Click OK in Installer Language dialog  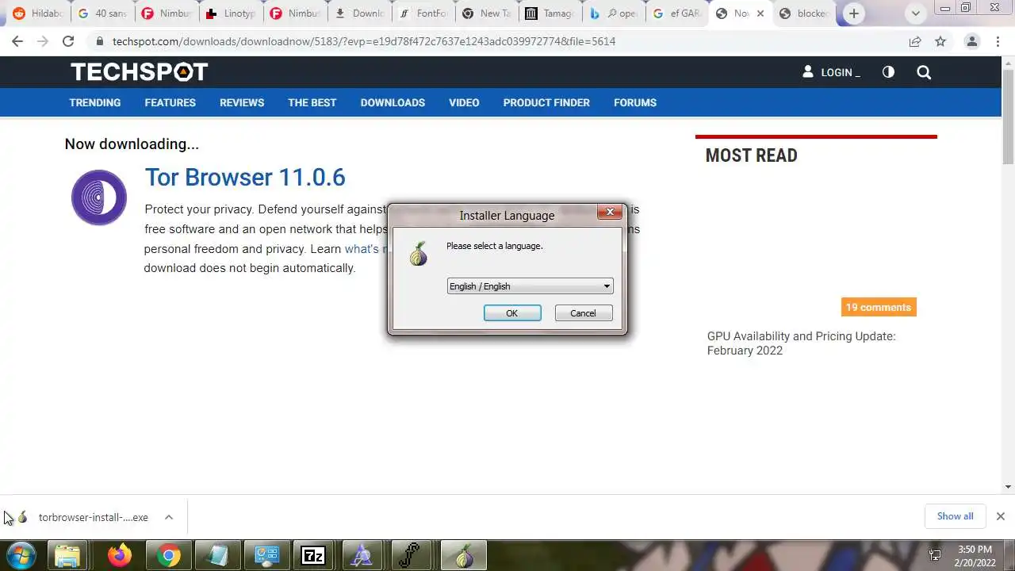pos(512,313)
